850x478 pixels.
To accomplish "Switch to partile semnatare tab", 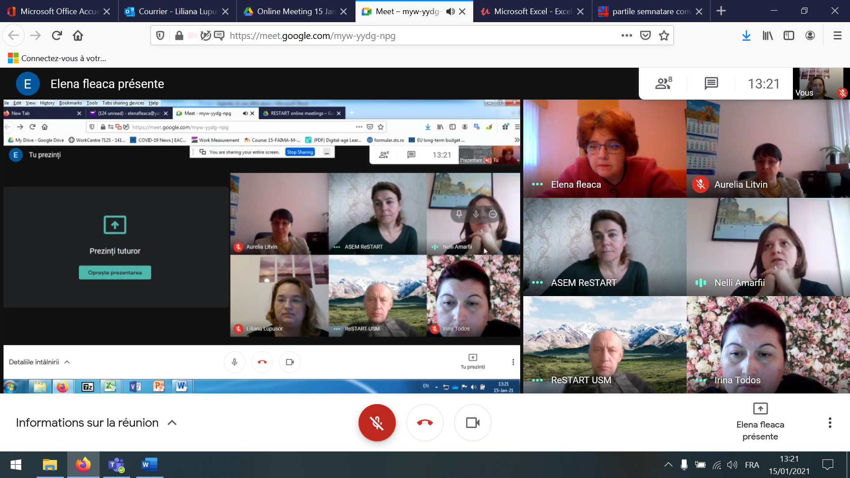I will tap(651, 11).
